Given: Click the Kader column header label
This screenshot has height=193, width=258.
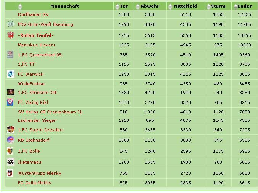Looking at the screenshot, I should pos(244,6).
